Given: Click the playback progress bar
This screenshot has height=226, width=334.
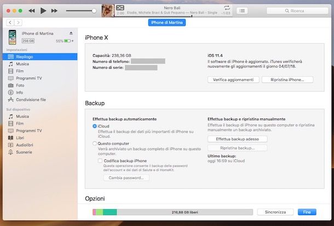Looking at the screenshot, I should coord(173,16).
